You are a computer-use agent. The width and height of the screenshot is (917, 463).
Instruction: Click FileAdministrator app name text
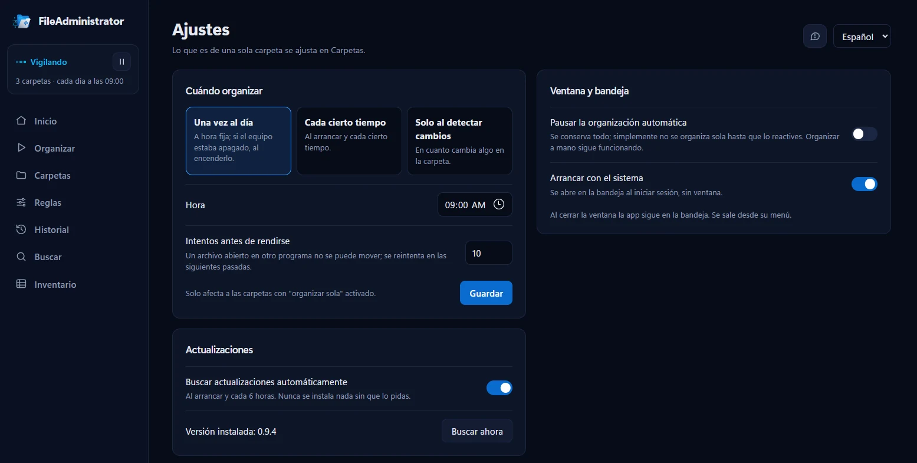coord(81,21)
